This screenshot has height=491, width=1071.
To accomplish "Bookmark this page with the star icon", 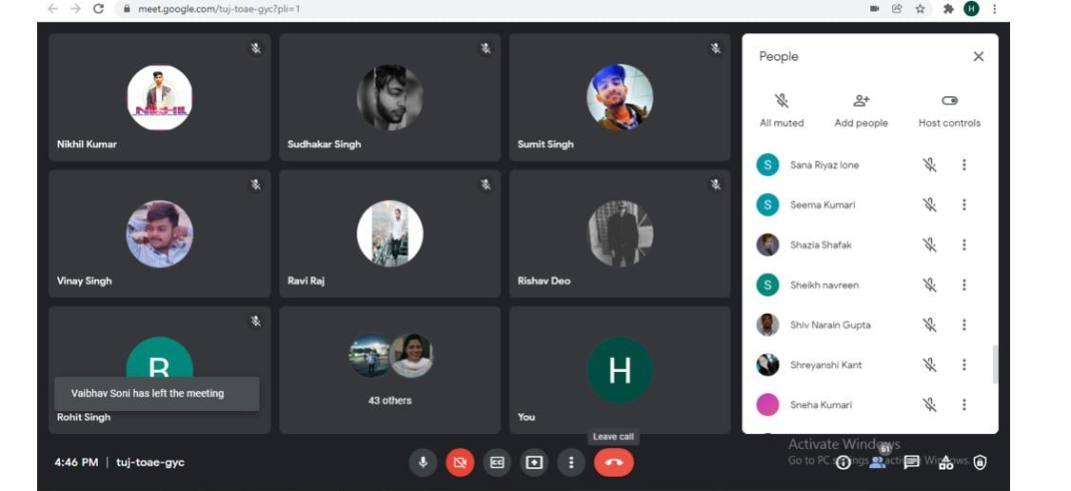I will click(921, 9).
